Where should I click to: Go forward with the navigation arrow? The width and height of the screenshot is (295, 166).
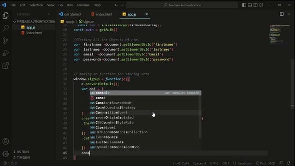[122, 5]
